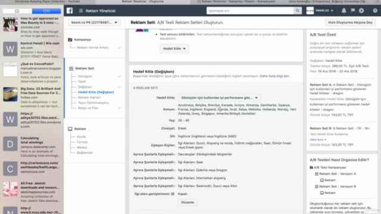This screenshot has height=214, width=381.
Task: Click the Cinsiyet value Erkek
Action: click(182, 128)
